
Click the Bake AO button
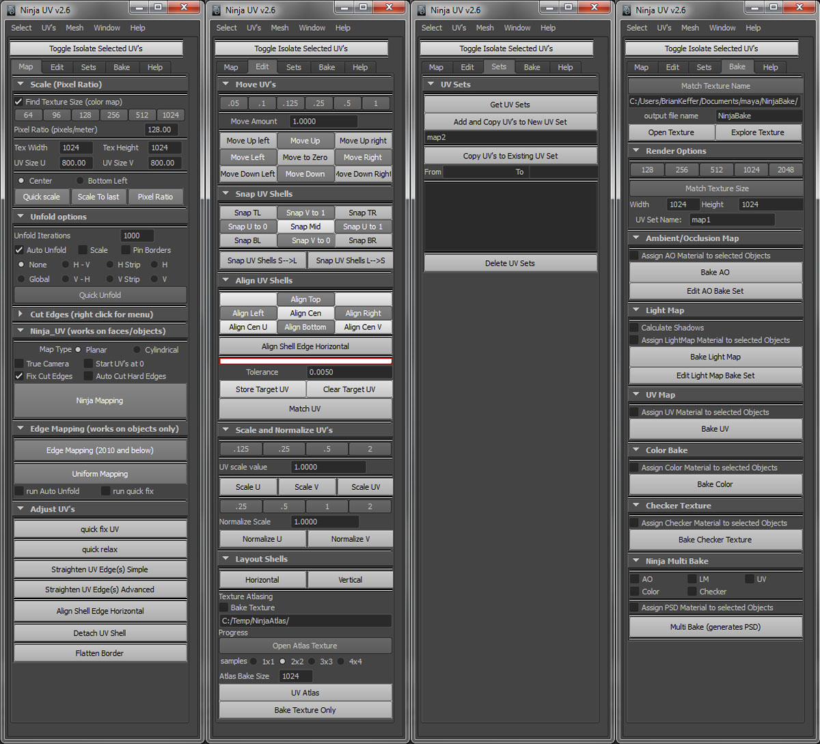tap(715, 272)
